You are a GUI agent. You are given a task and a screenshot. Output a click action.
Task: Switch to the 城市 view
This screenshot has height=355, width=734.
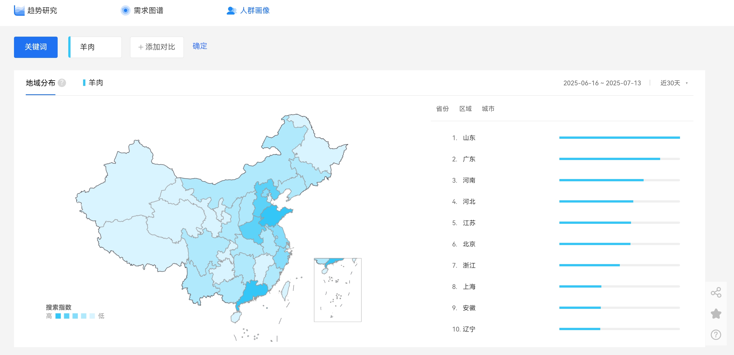[x=488, y=109]
